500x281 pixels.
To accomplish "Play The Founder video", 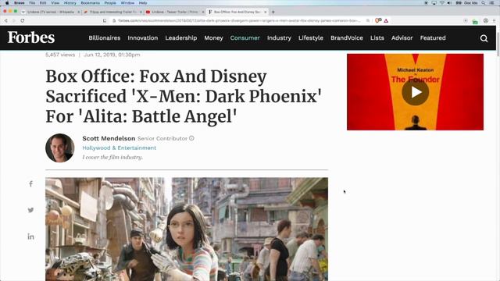I will 415,92.
